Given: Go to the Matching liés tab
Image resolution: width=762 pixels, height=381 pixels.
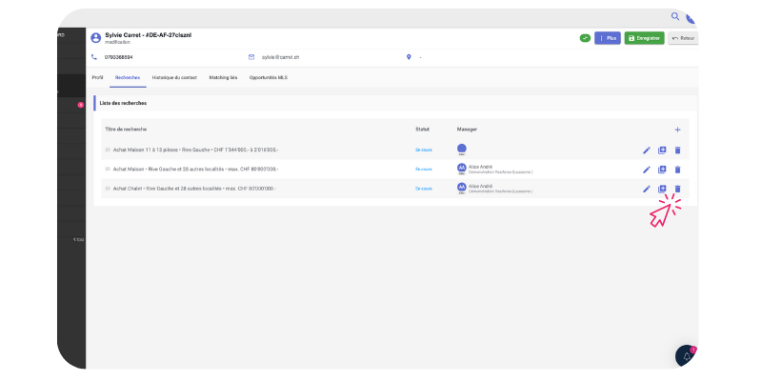Looking at the screenshot, I should pos(224,76).
